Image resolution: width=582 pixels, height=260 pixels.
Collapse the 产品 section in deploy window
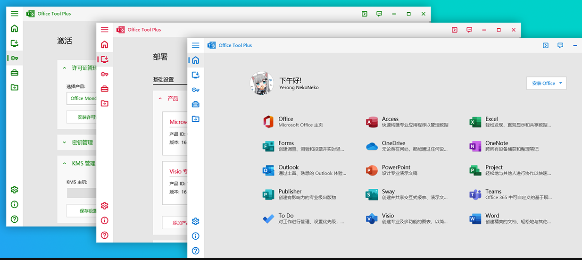click(x=160, y=99)
